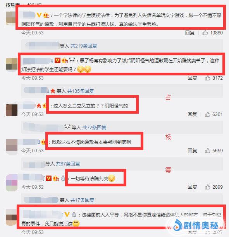Click 回复 on the 6361-likes comment

(x=192, y=114)
